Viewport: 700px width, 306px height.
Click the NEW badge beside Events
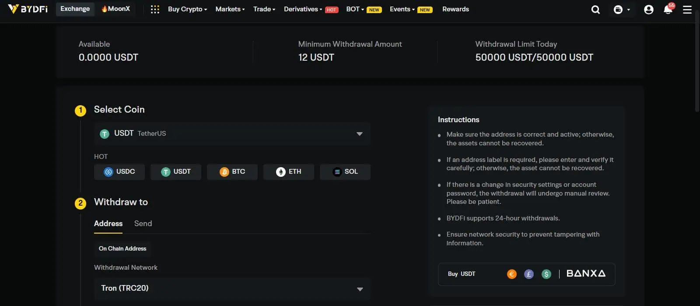(425, 10)
